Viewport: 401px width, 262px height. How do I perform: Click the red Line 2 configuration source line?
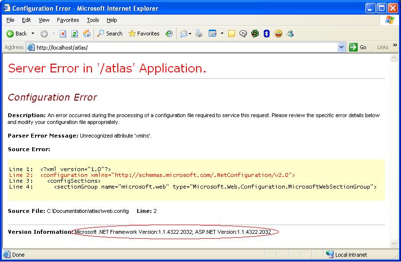point(152,175)
